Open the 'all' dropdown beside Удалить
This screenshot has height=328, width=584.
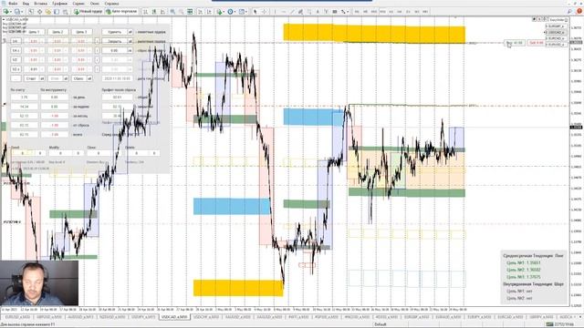tap(130, 32)
